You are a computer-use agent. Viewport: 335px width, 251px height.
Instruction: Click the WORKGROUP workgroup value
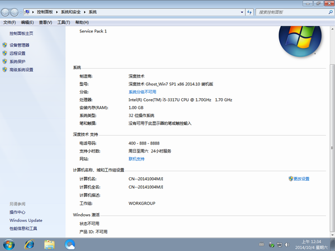tap(142, 204)
